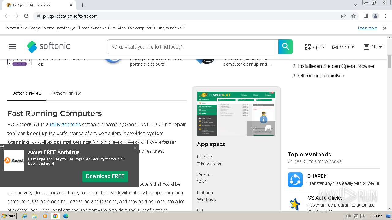The image size is (392, 220).
Task: Open the News section
Action: (373, 47)
